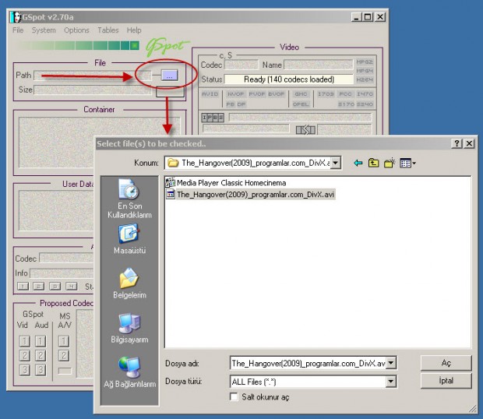Click the avi file icon in list
Viewport: 483px width, 419px height.
pyautogui.click(x=170, y=194)
